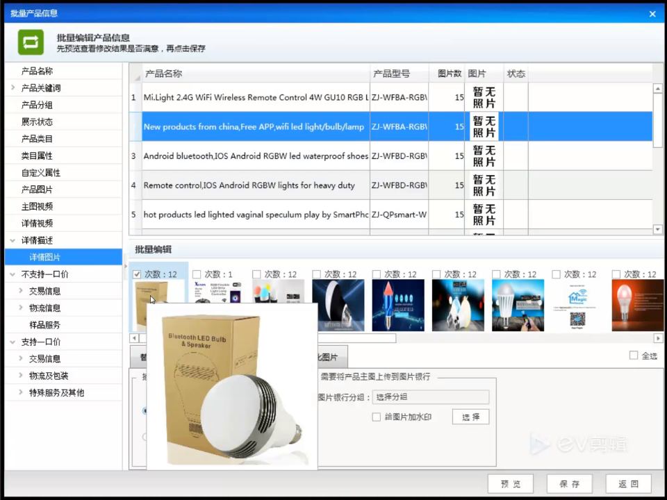Sort table by 产品名称 column header
The image size is (667, 500).
256,74
